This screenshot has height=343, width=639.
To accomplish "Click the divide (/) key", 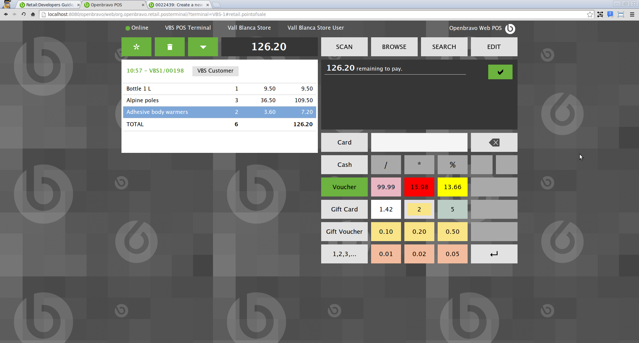I will click(x=386, y=165).
